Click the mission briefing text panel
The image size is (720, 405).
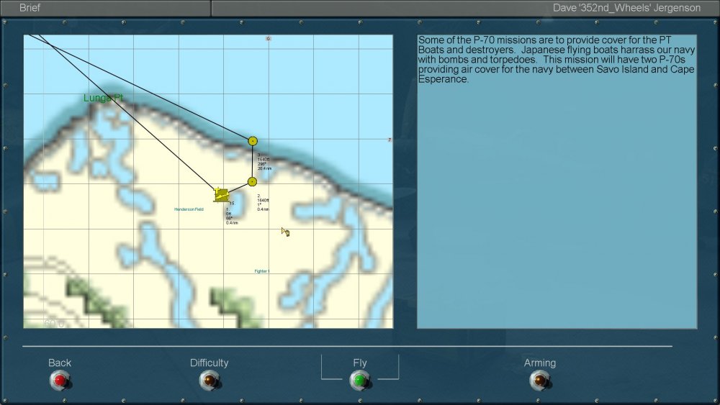pos(557,181)
